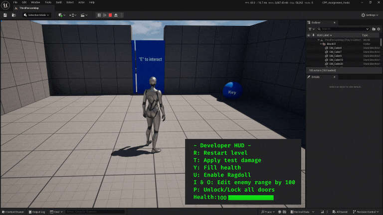
Task: Open the Build menu
Action: 59,2
